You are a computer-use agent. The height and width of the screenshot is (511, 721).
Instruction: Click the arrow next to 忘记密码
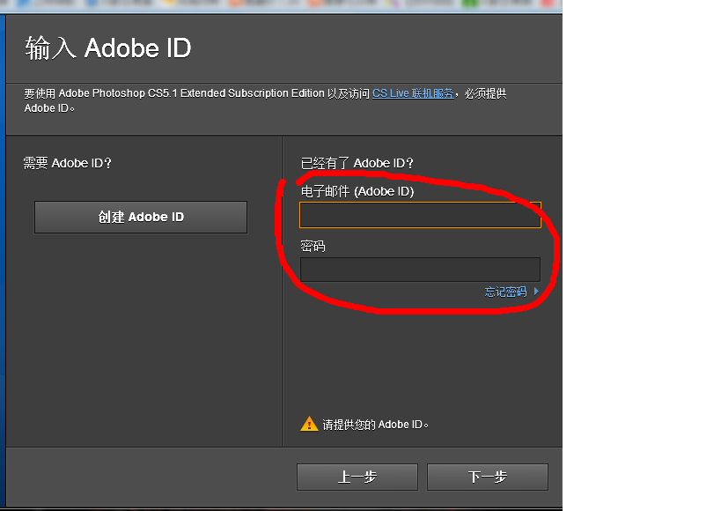click(536, 291)
